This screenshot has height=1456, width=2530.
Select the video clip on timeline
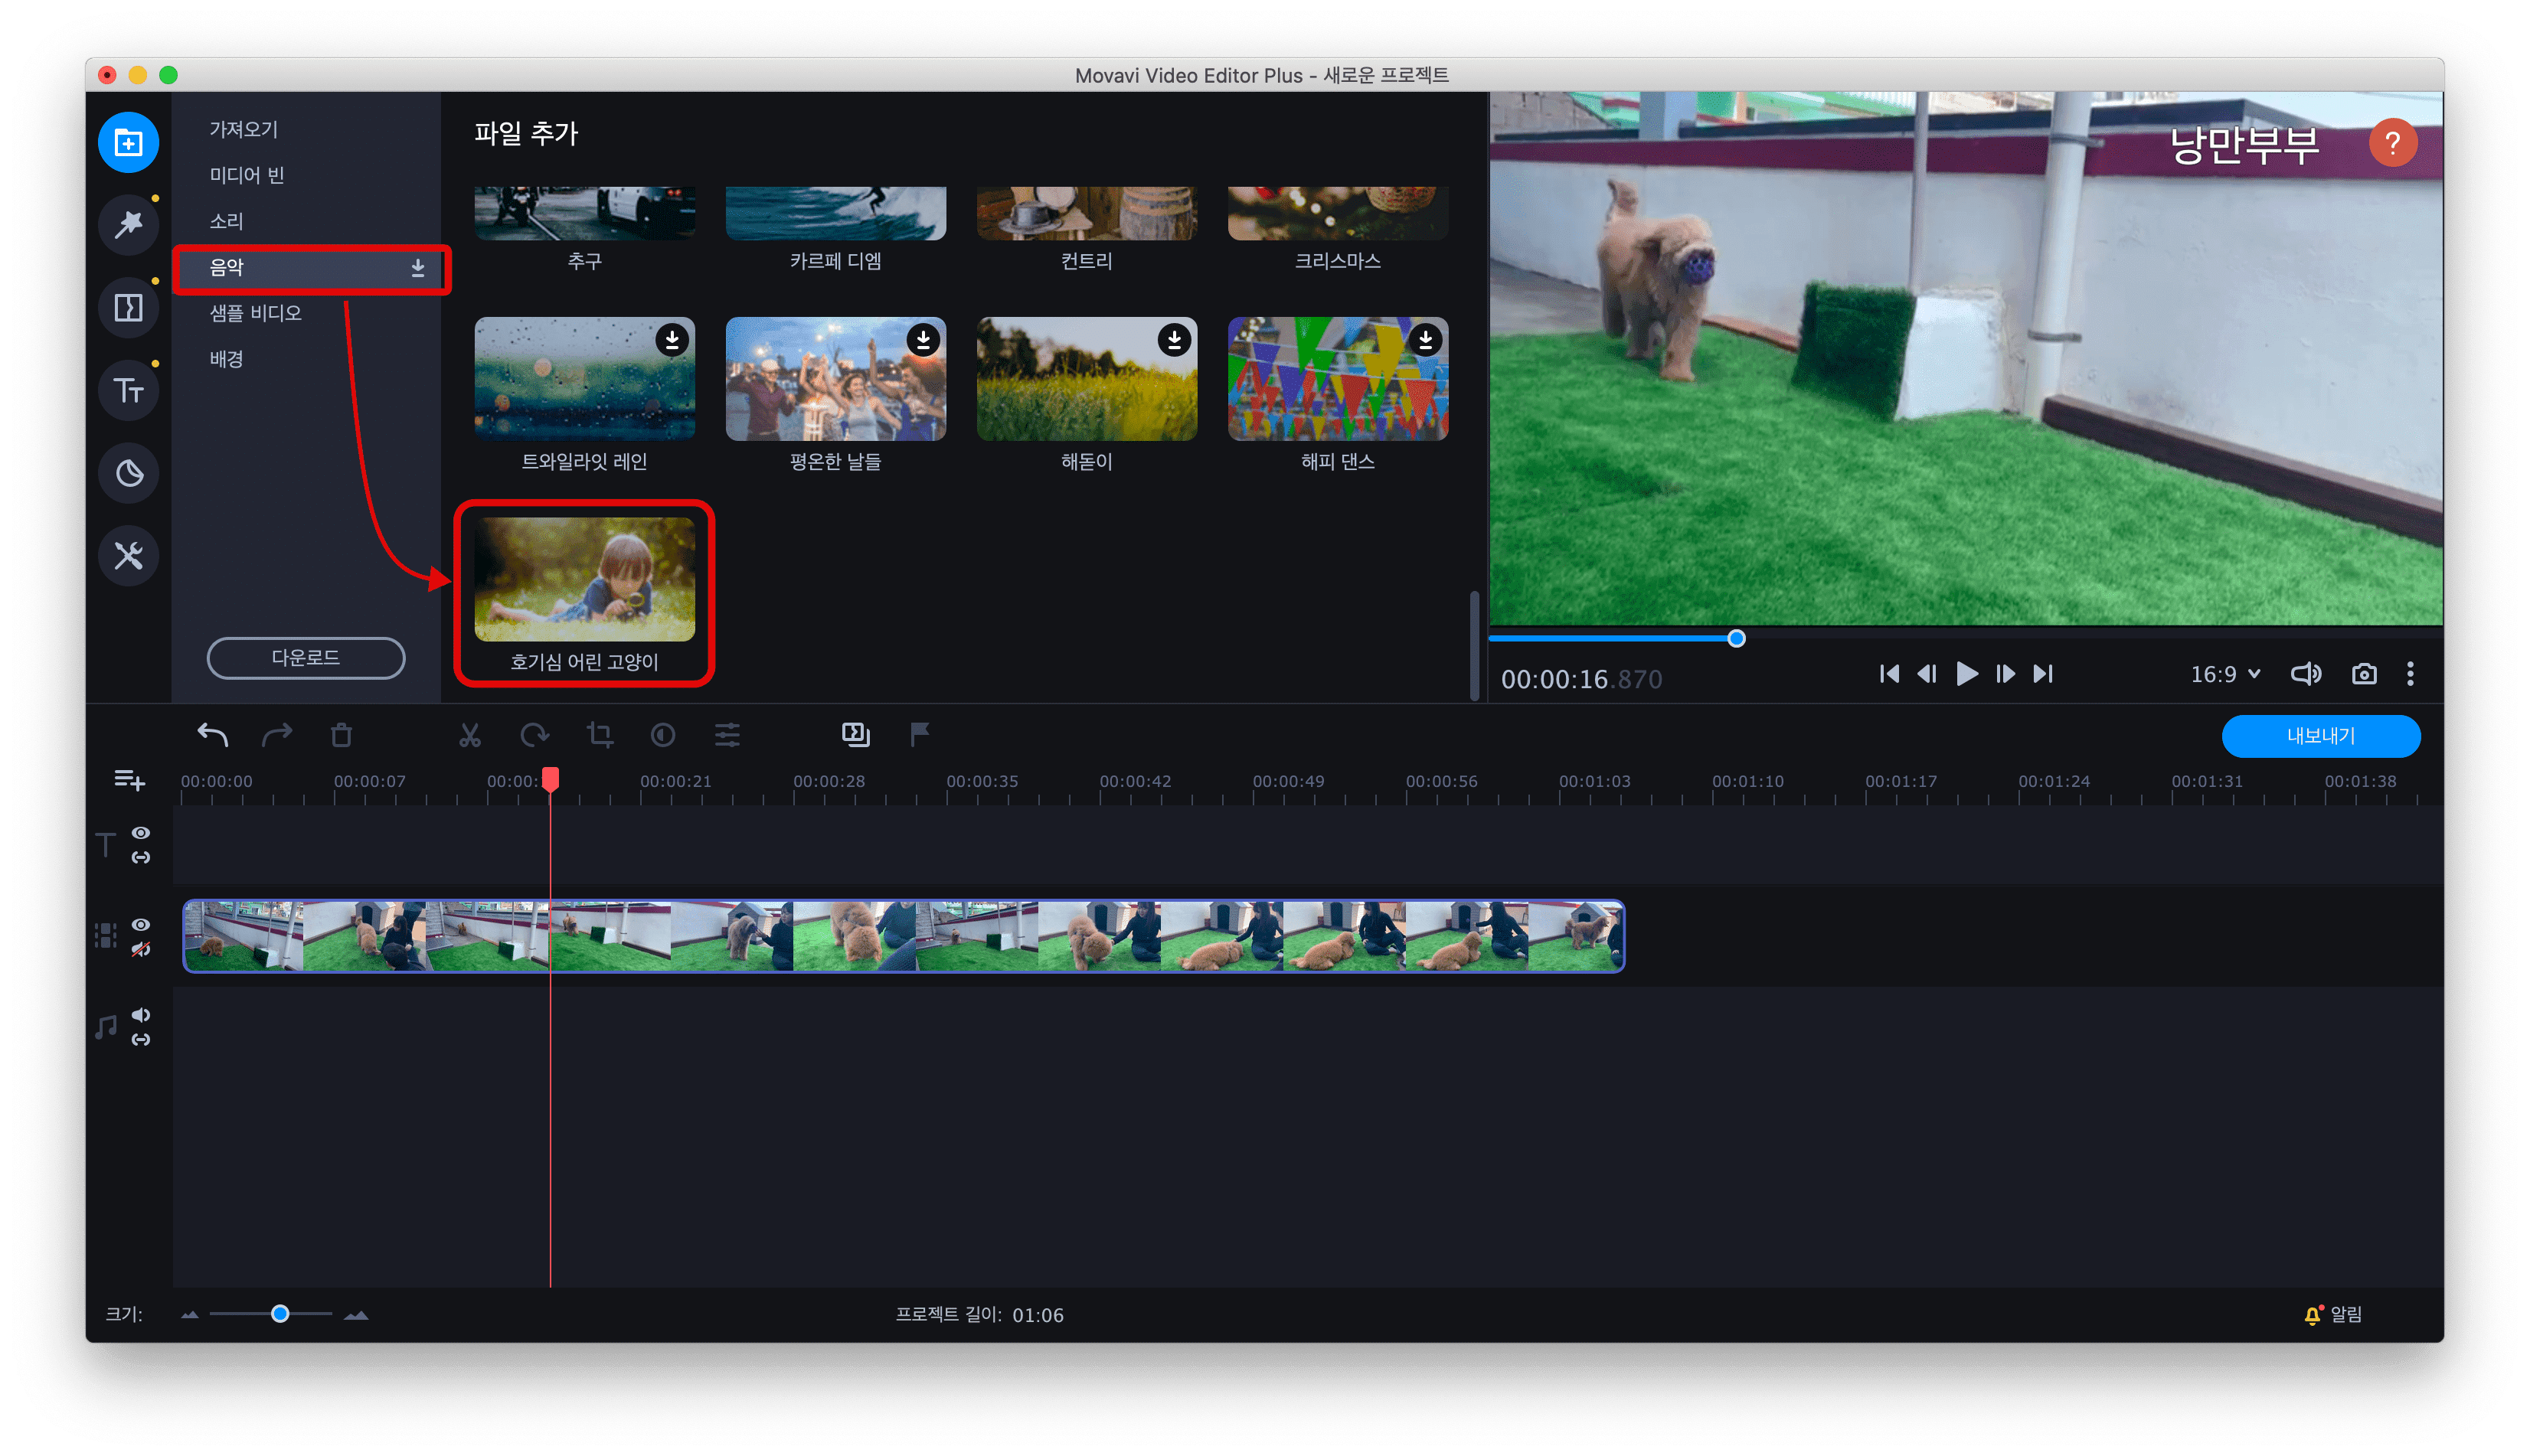[x=903, y=936]
